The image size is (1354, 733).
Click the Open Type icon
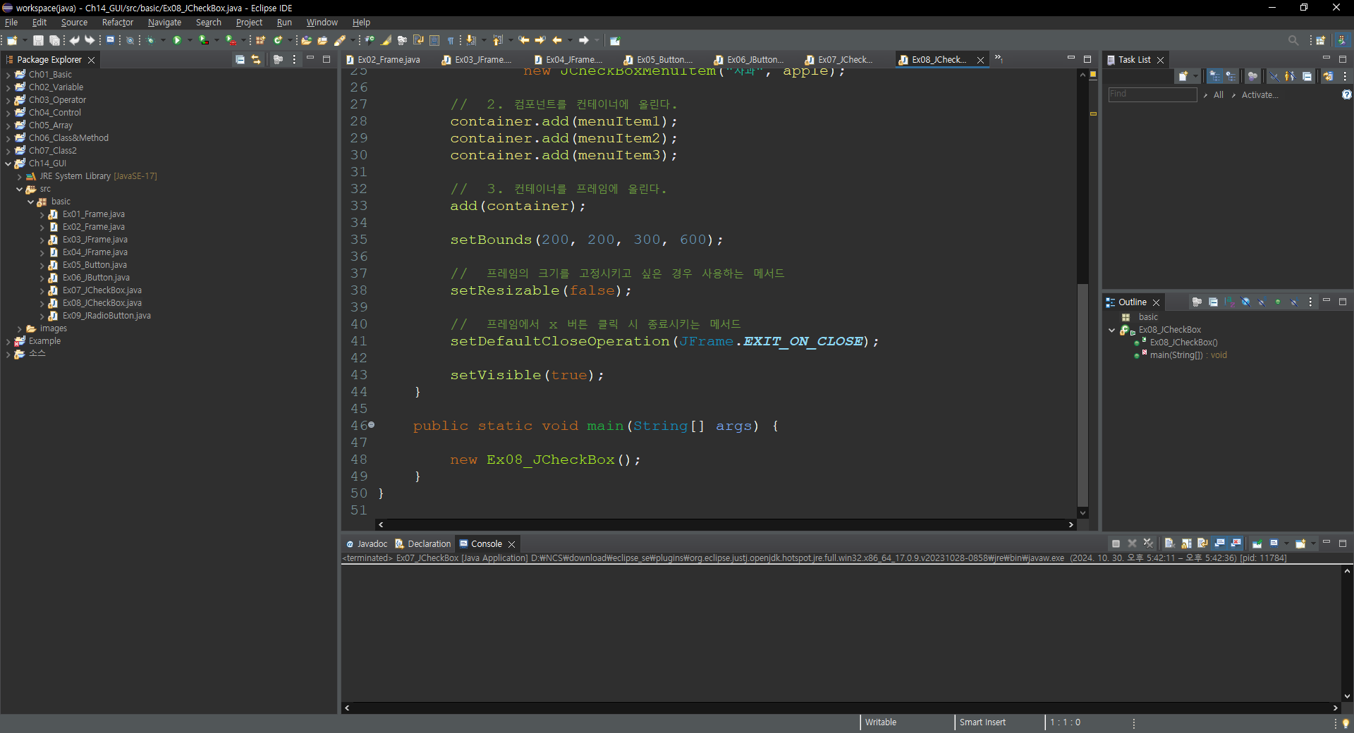click(306, 40)
